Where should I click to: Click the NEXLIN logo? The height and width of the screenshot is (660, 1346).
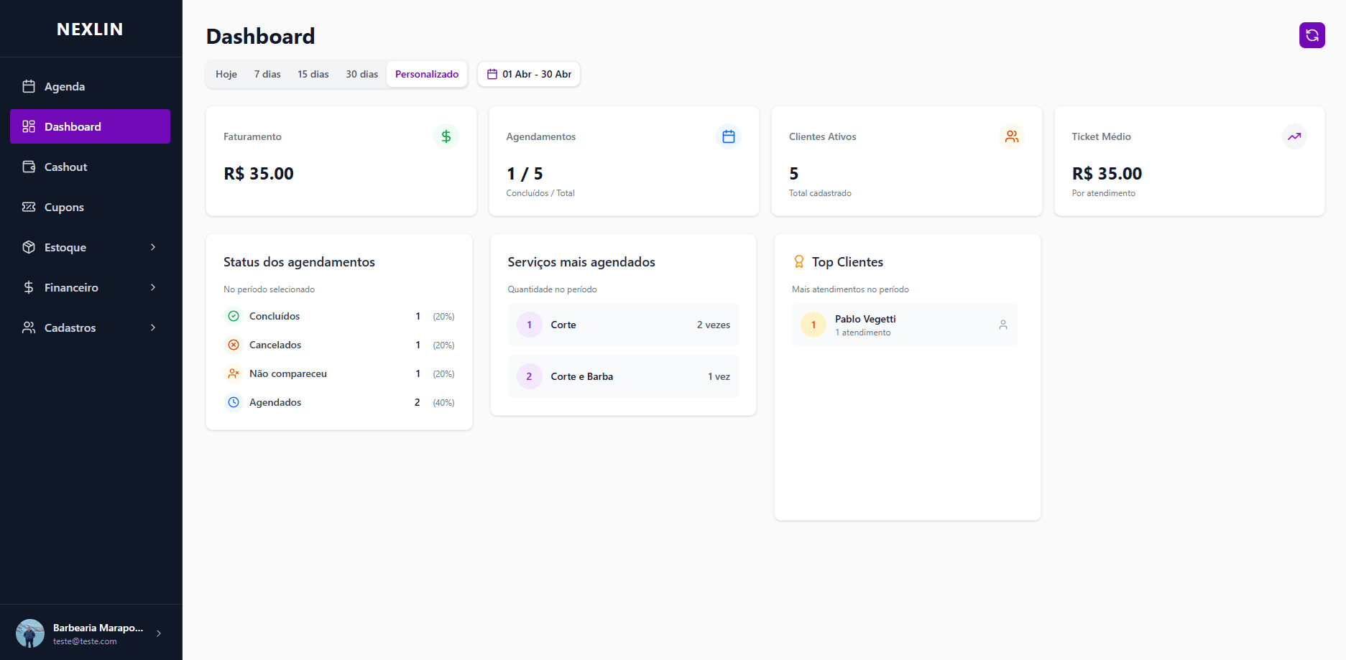[x=90, y=29]
